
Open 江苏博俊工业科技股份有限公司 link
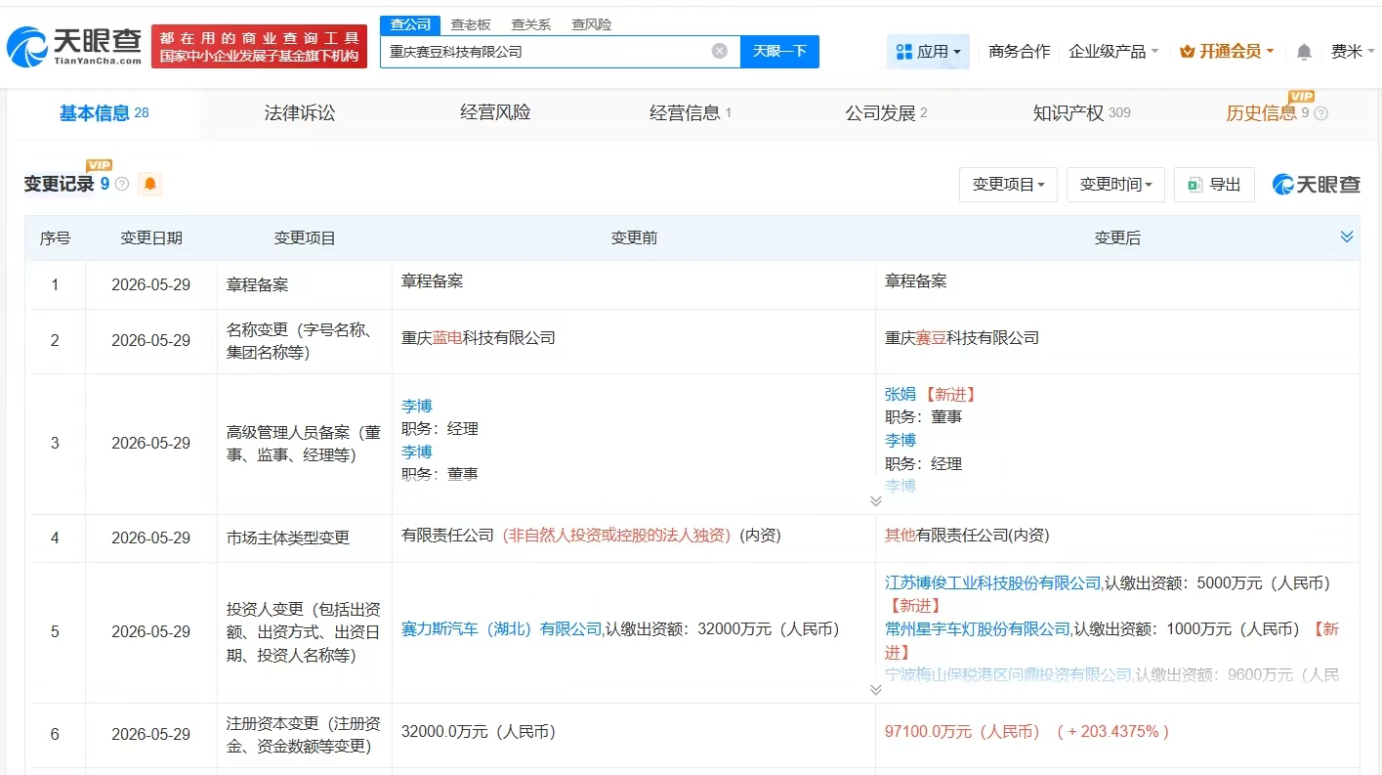993,582
